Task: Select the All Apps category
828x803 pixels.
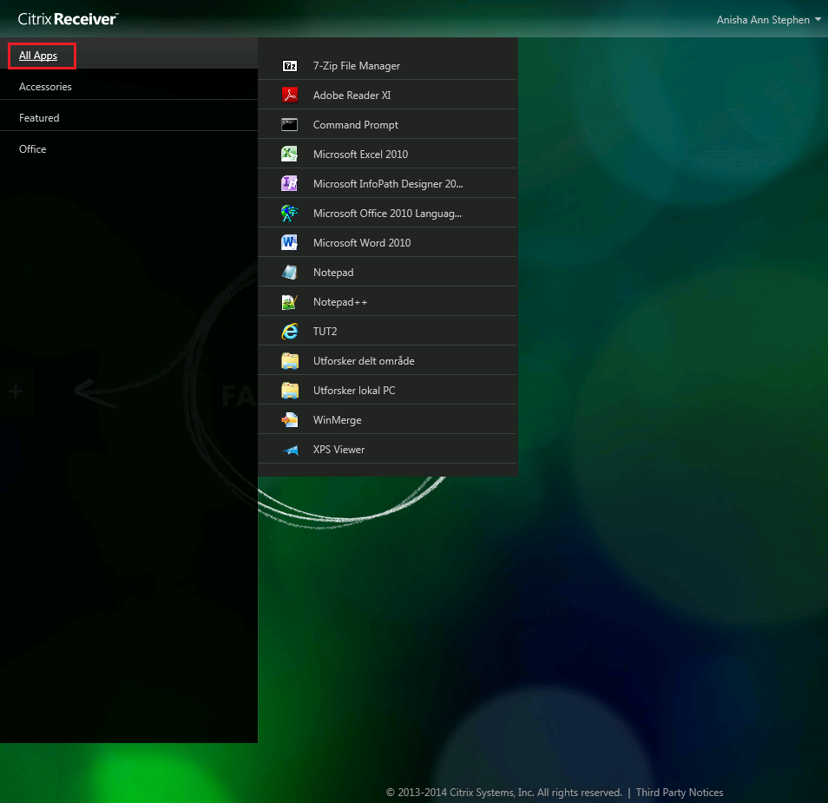Action: click(38, 56)
